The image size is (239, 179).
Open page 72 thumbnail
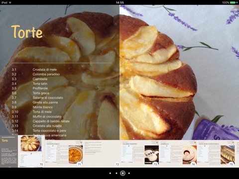tap(102, 154)
